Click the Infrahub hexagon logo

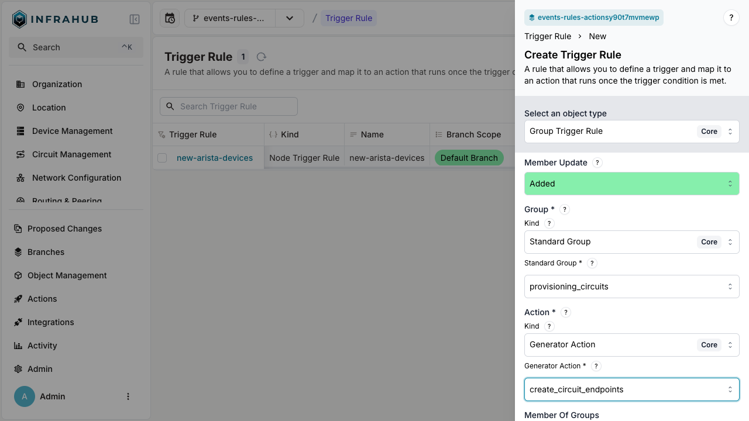(x=19, y=19)
